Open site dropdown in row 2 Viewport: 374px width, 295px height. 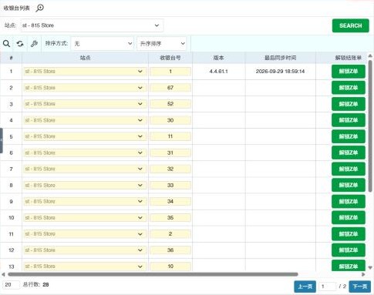(85, 88)
